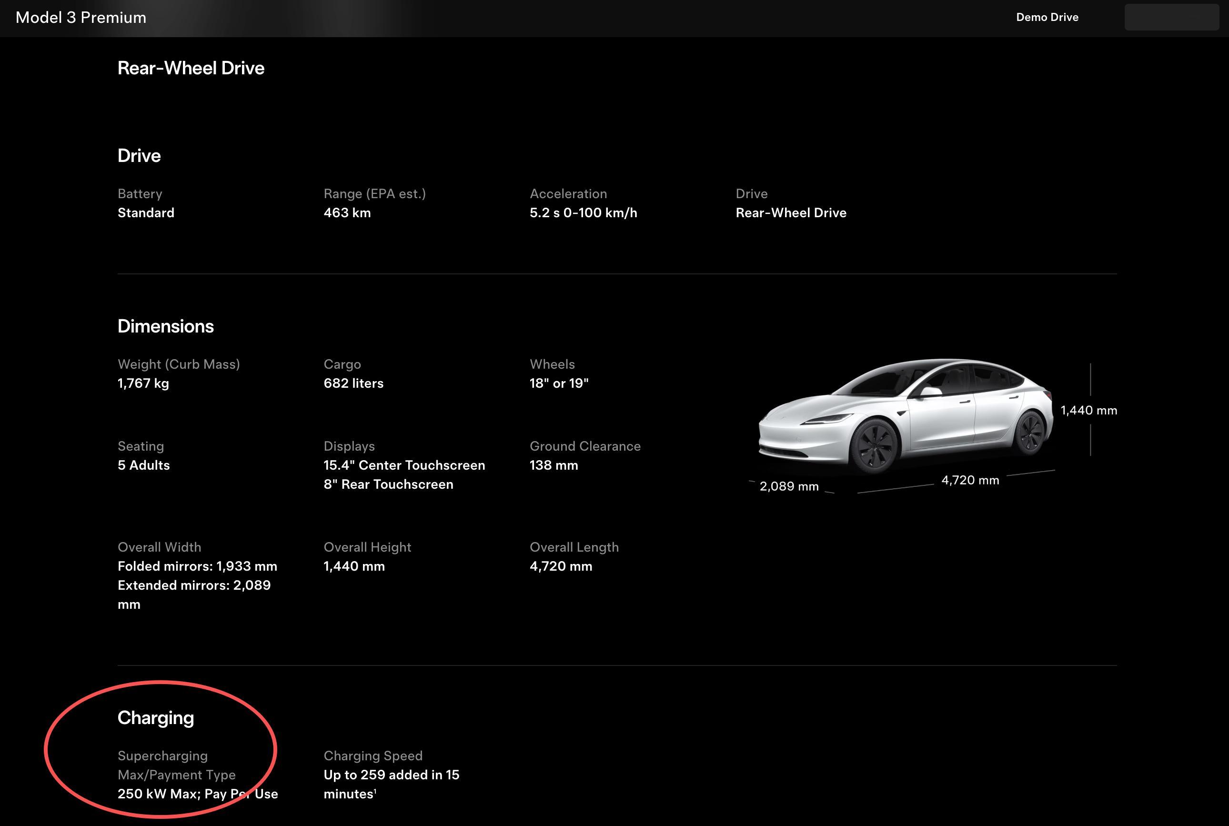Click the Wheels label
This screenshot has height=826, width=1229.
[552, 364]
